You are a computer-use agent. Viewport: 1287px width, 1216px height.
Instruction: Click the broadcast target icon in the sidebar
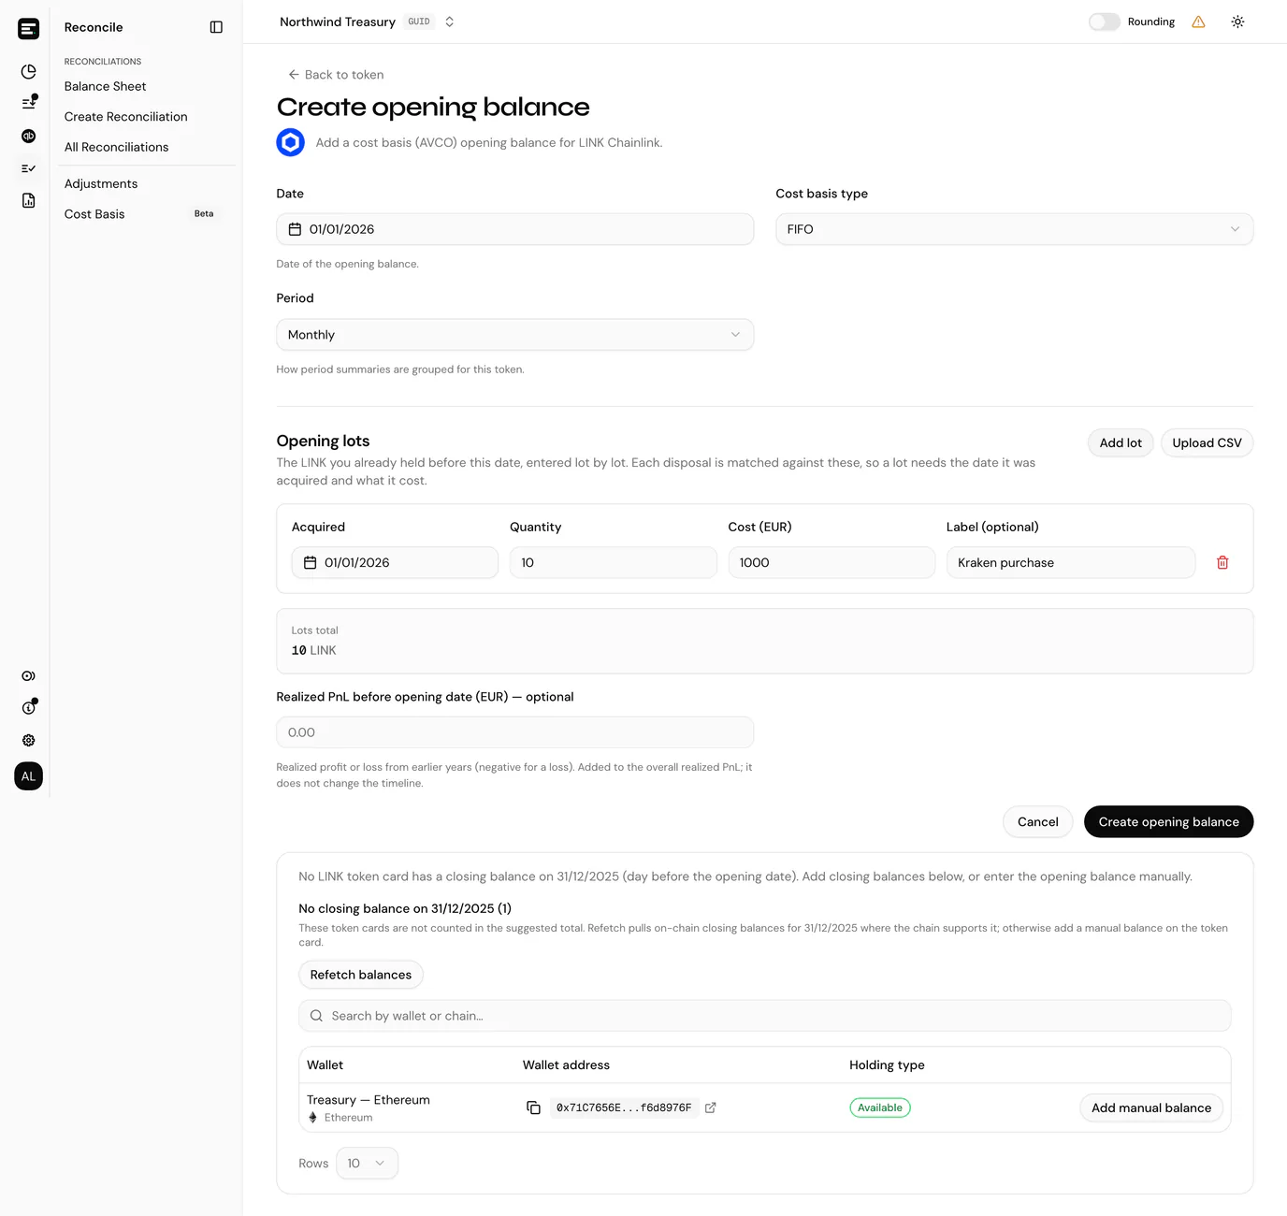click(29, 675)
